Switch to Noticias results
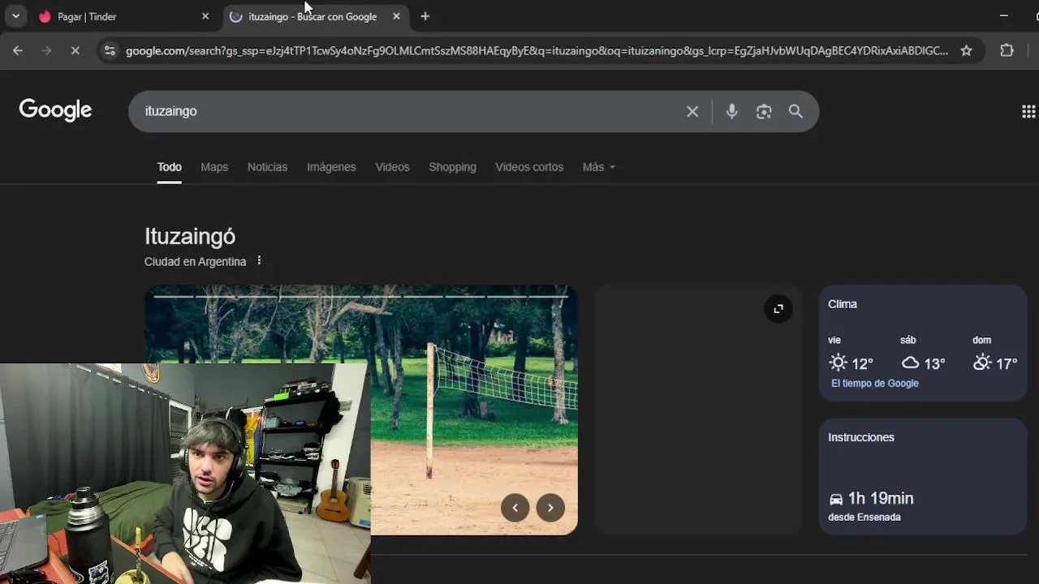The image size is (1039, 584). pyautogui.click(x=267, y=167)
